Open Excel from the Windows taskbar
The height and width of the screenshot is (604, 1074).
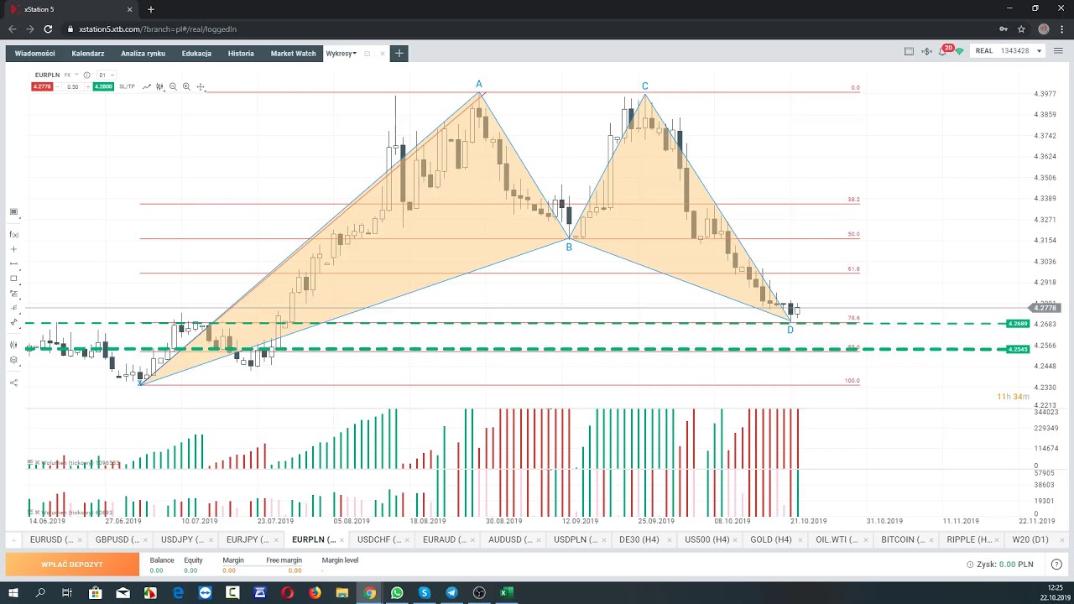(506, 593)
